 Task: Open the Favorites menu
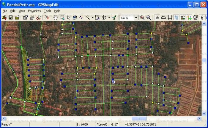pyautogui.click(x=34, y=11)
